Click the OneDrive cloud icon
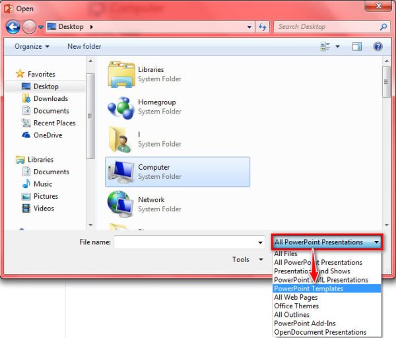 click(26, 135)
